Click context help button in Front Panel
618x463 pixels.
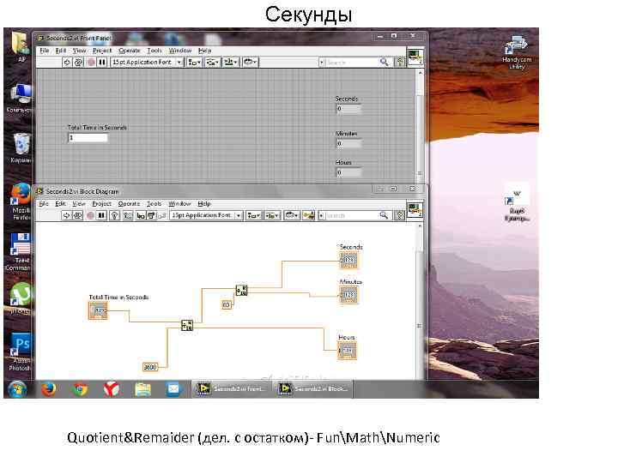pyautogui.click(x=400, y=63)
